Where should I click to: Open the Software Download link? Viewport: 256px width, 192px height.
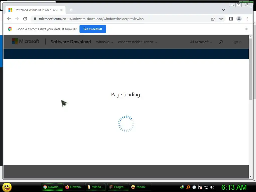[71, 42]
